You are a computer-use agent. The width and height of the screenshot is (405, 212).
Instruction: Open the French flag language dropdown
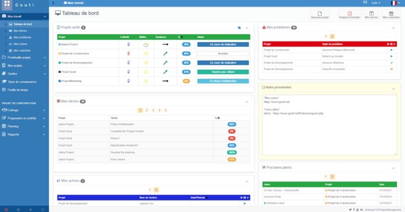(x=396, y=3)
